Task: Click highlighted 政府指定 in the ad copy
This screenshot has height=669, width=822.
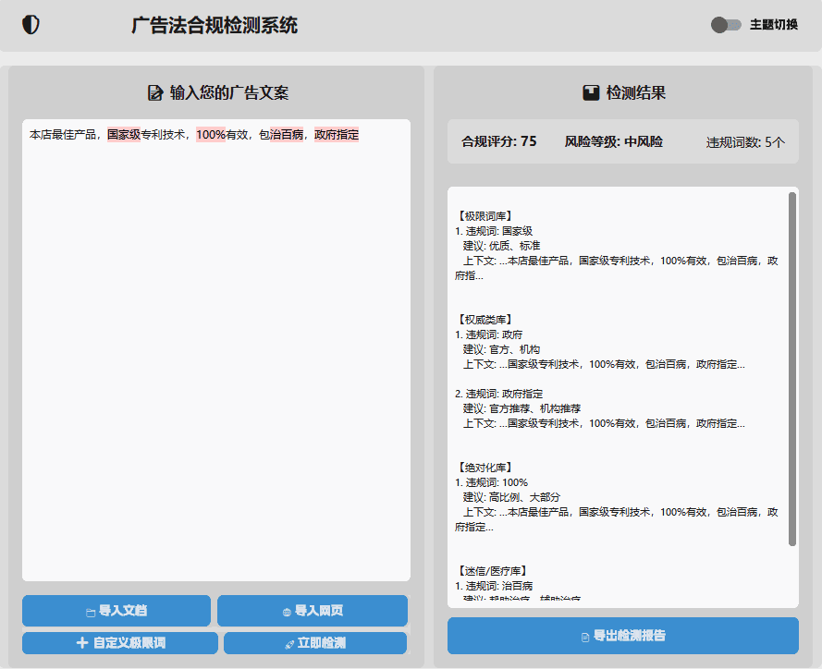Action: pos(337,135)
